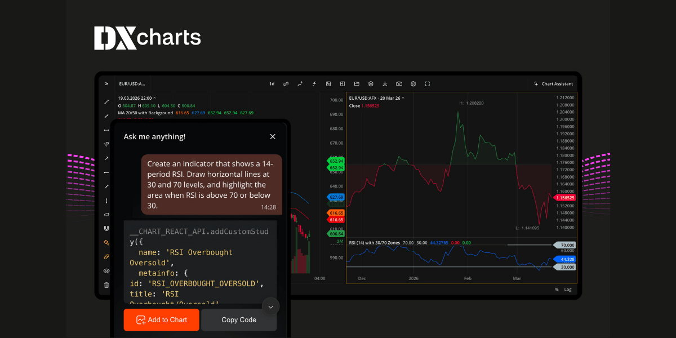Toggle the magnet snapping tool
The width and height of the screenshot is (676, 338).
click(x=106, y=229)
